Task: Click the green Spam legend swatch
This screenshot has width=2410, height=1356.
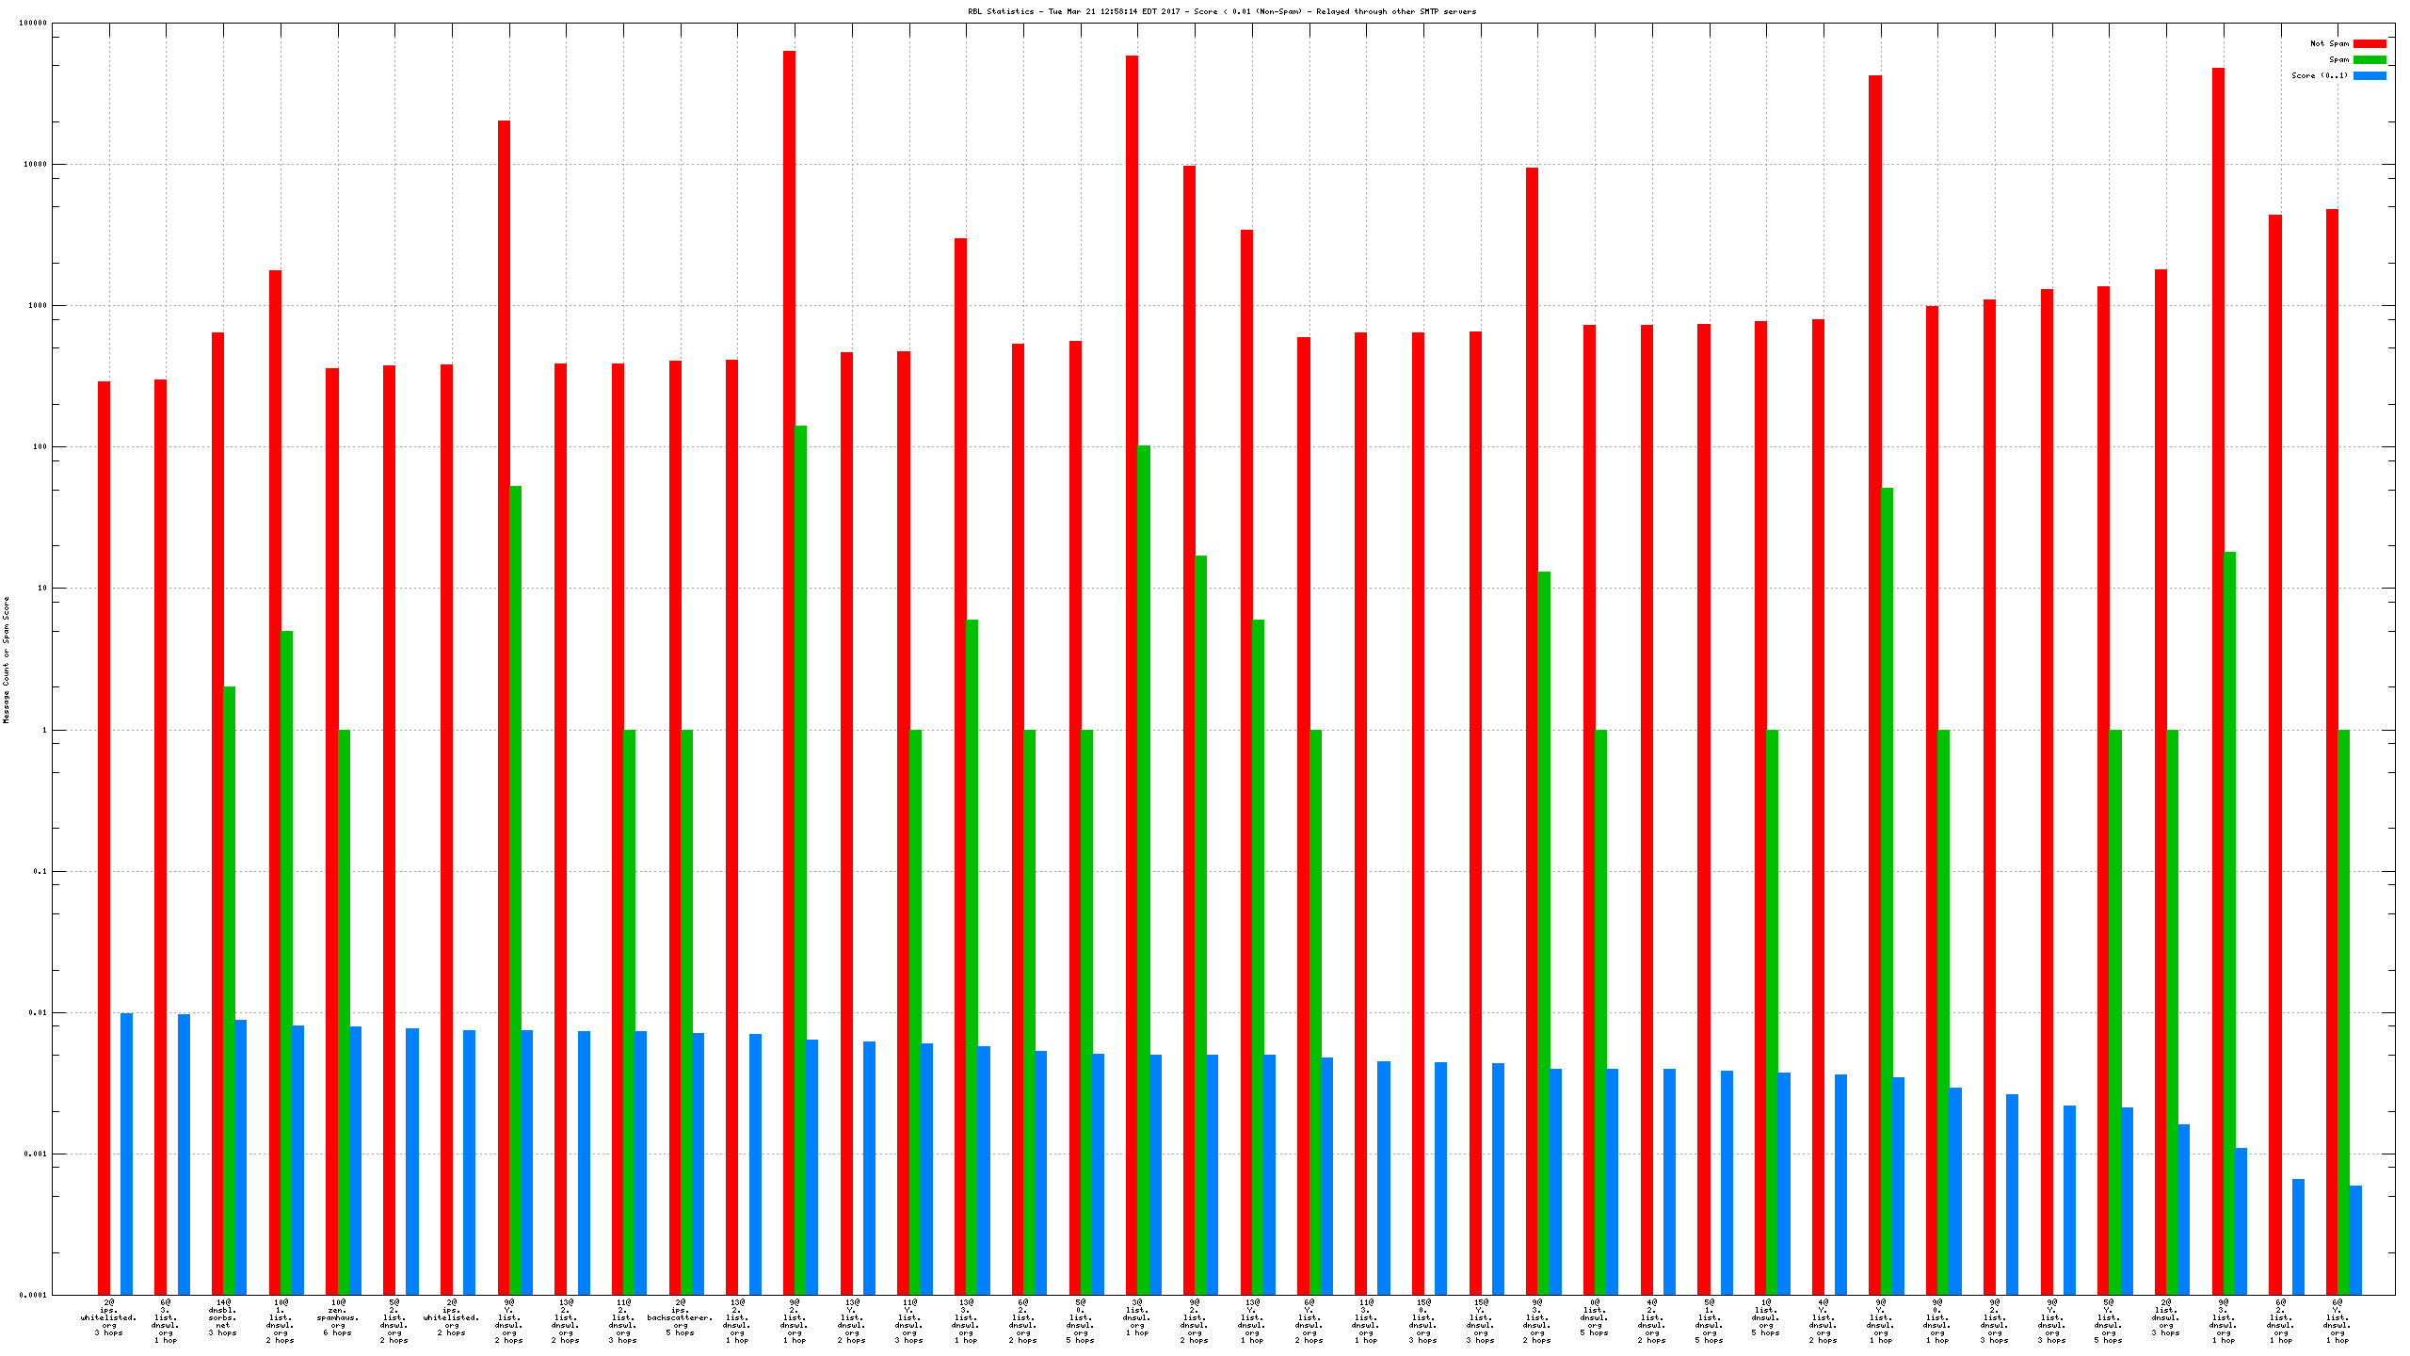Action: coord(2369,59)
